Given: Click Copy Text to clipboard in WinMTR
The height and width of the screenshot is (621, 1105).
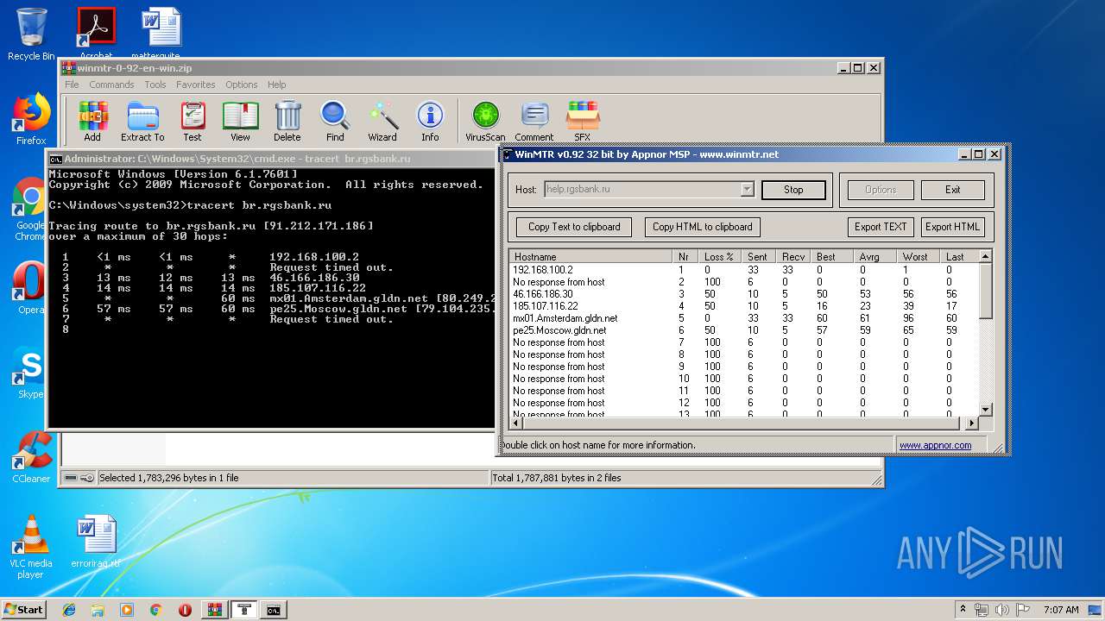Looking at the screenshot, I should pyautogui.click(x=574, y=227).
